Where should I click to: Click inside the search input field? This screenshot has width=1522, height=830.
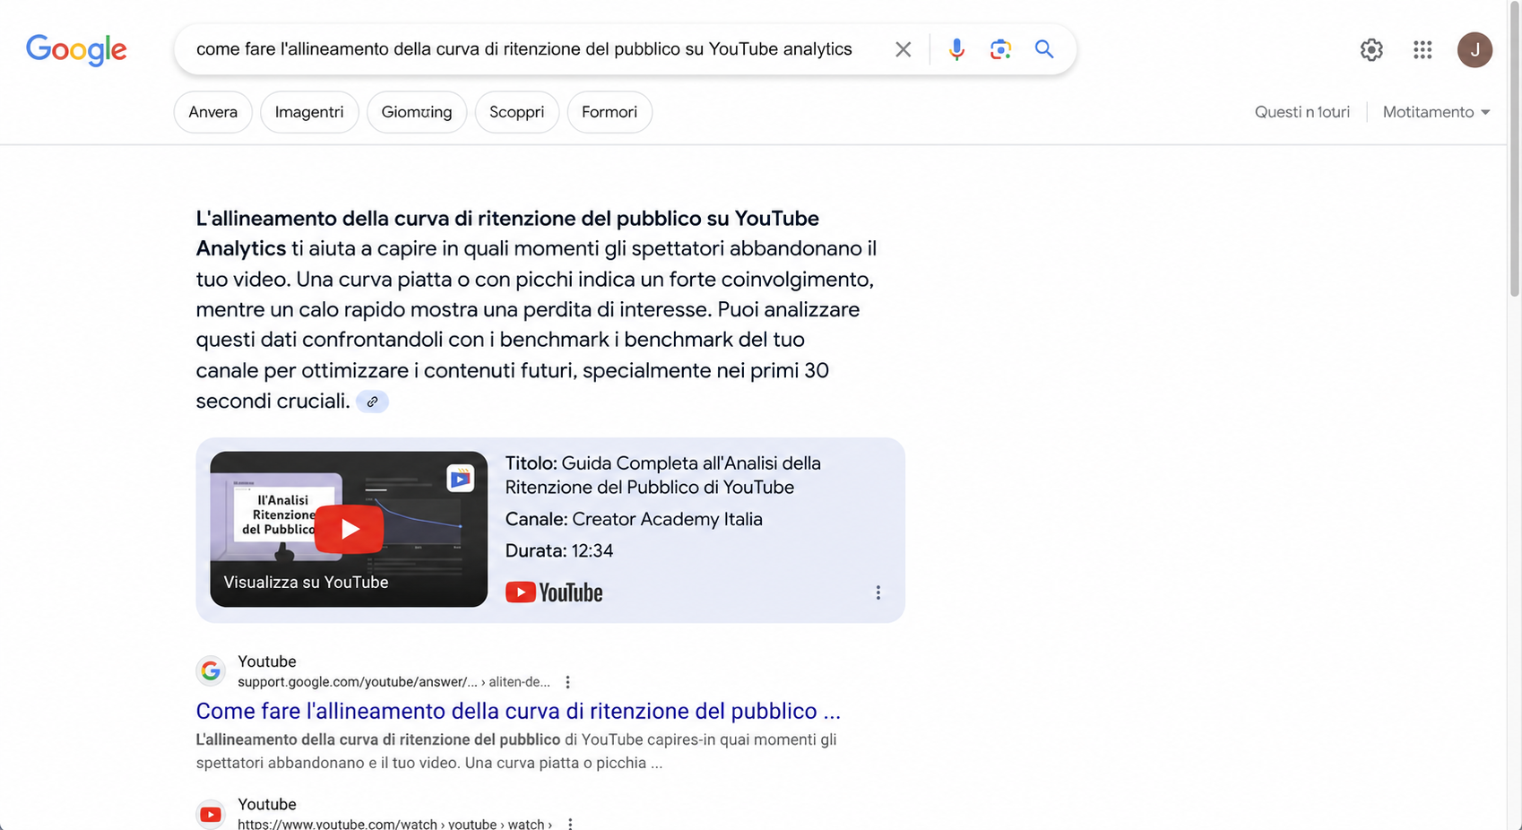(524, 49)
